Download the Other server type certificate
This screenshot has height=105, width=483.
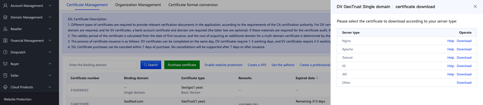[464, 82]
